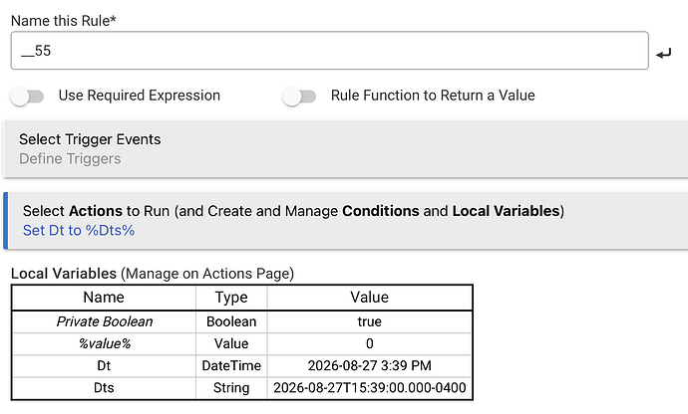Click the Boolean type cell
Image resolution: width=688 pixels, height=414 pixels.
(231, 321)
